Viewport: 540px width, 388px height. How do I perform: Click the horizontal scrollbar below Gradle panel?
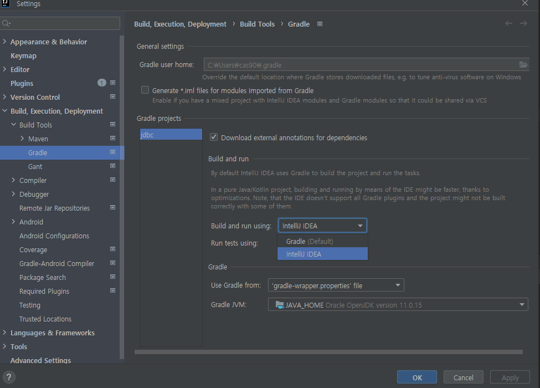coord(328,352)
